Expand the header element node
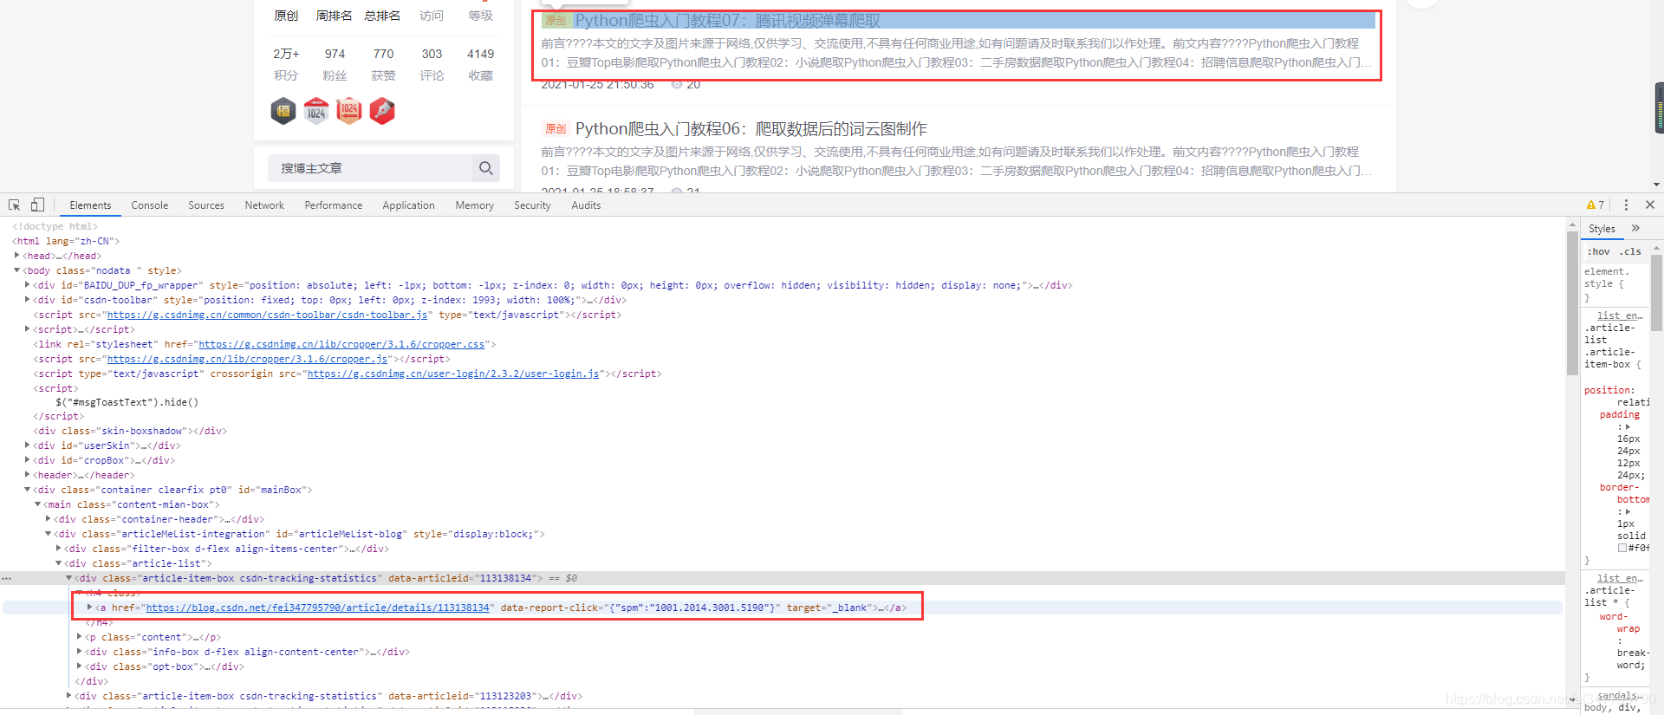 28,475
